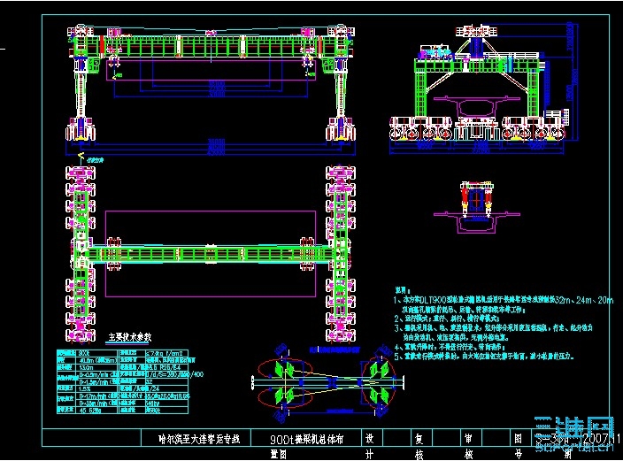
Task: Click note 2 about 运行模式
Action: [x=448, y=319]
